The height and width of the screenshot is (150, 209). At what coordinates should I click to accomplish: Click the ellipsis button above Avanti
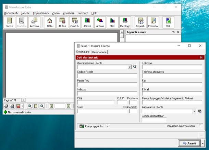coord(202,136)
